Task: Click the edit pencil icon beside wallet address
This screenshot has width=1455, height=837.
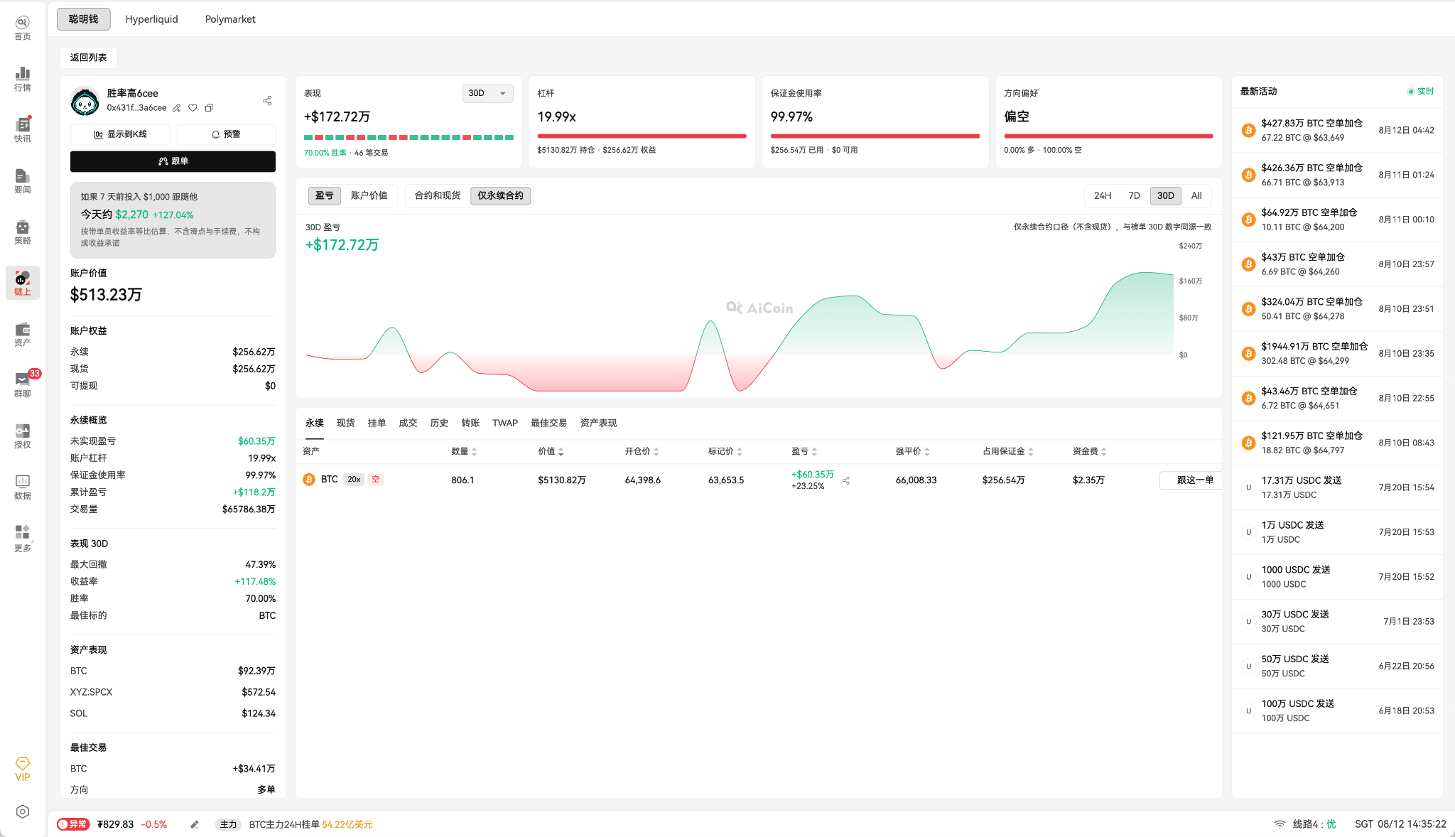Action: coord(177,108)
